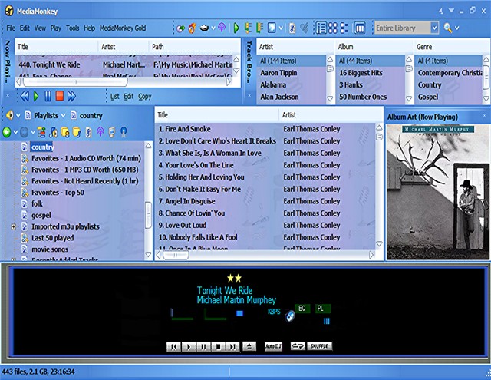
Task: Click the eject button in skin player
Action: click(x=249, y=346)
